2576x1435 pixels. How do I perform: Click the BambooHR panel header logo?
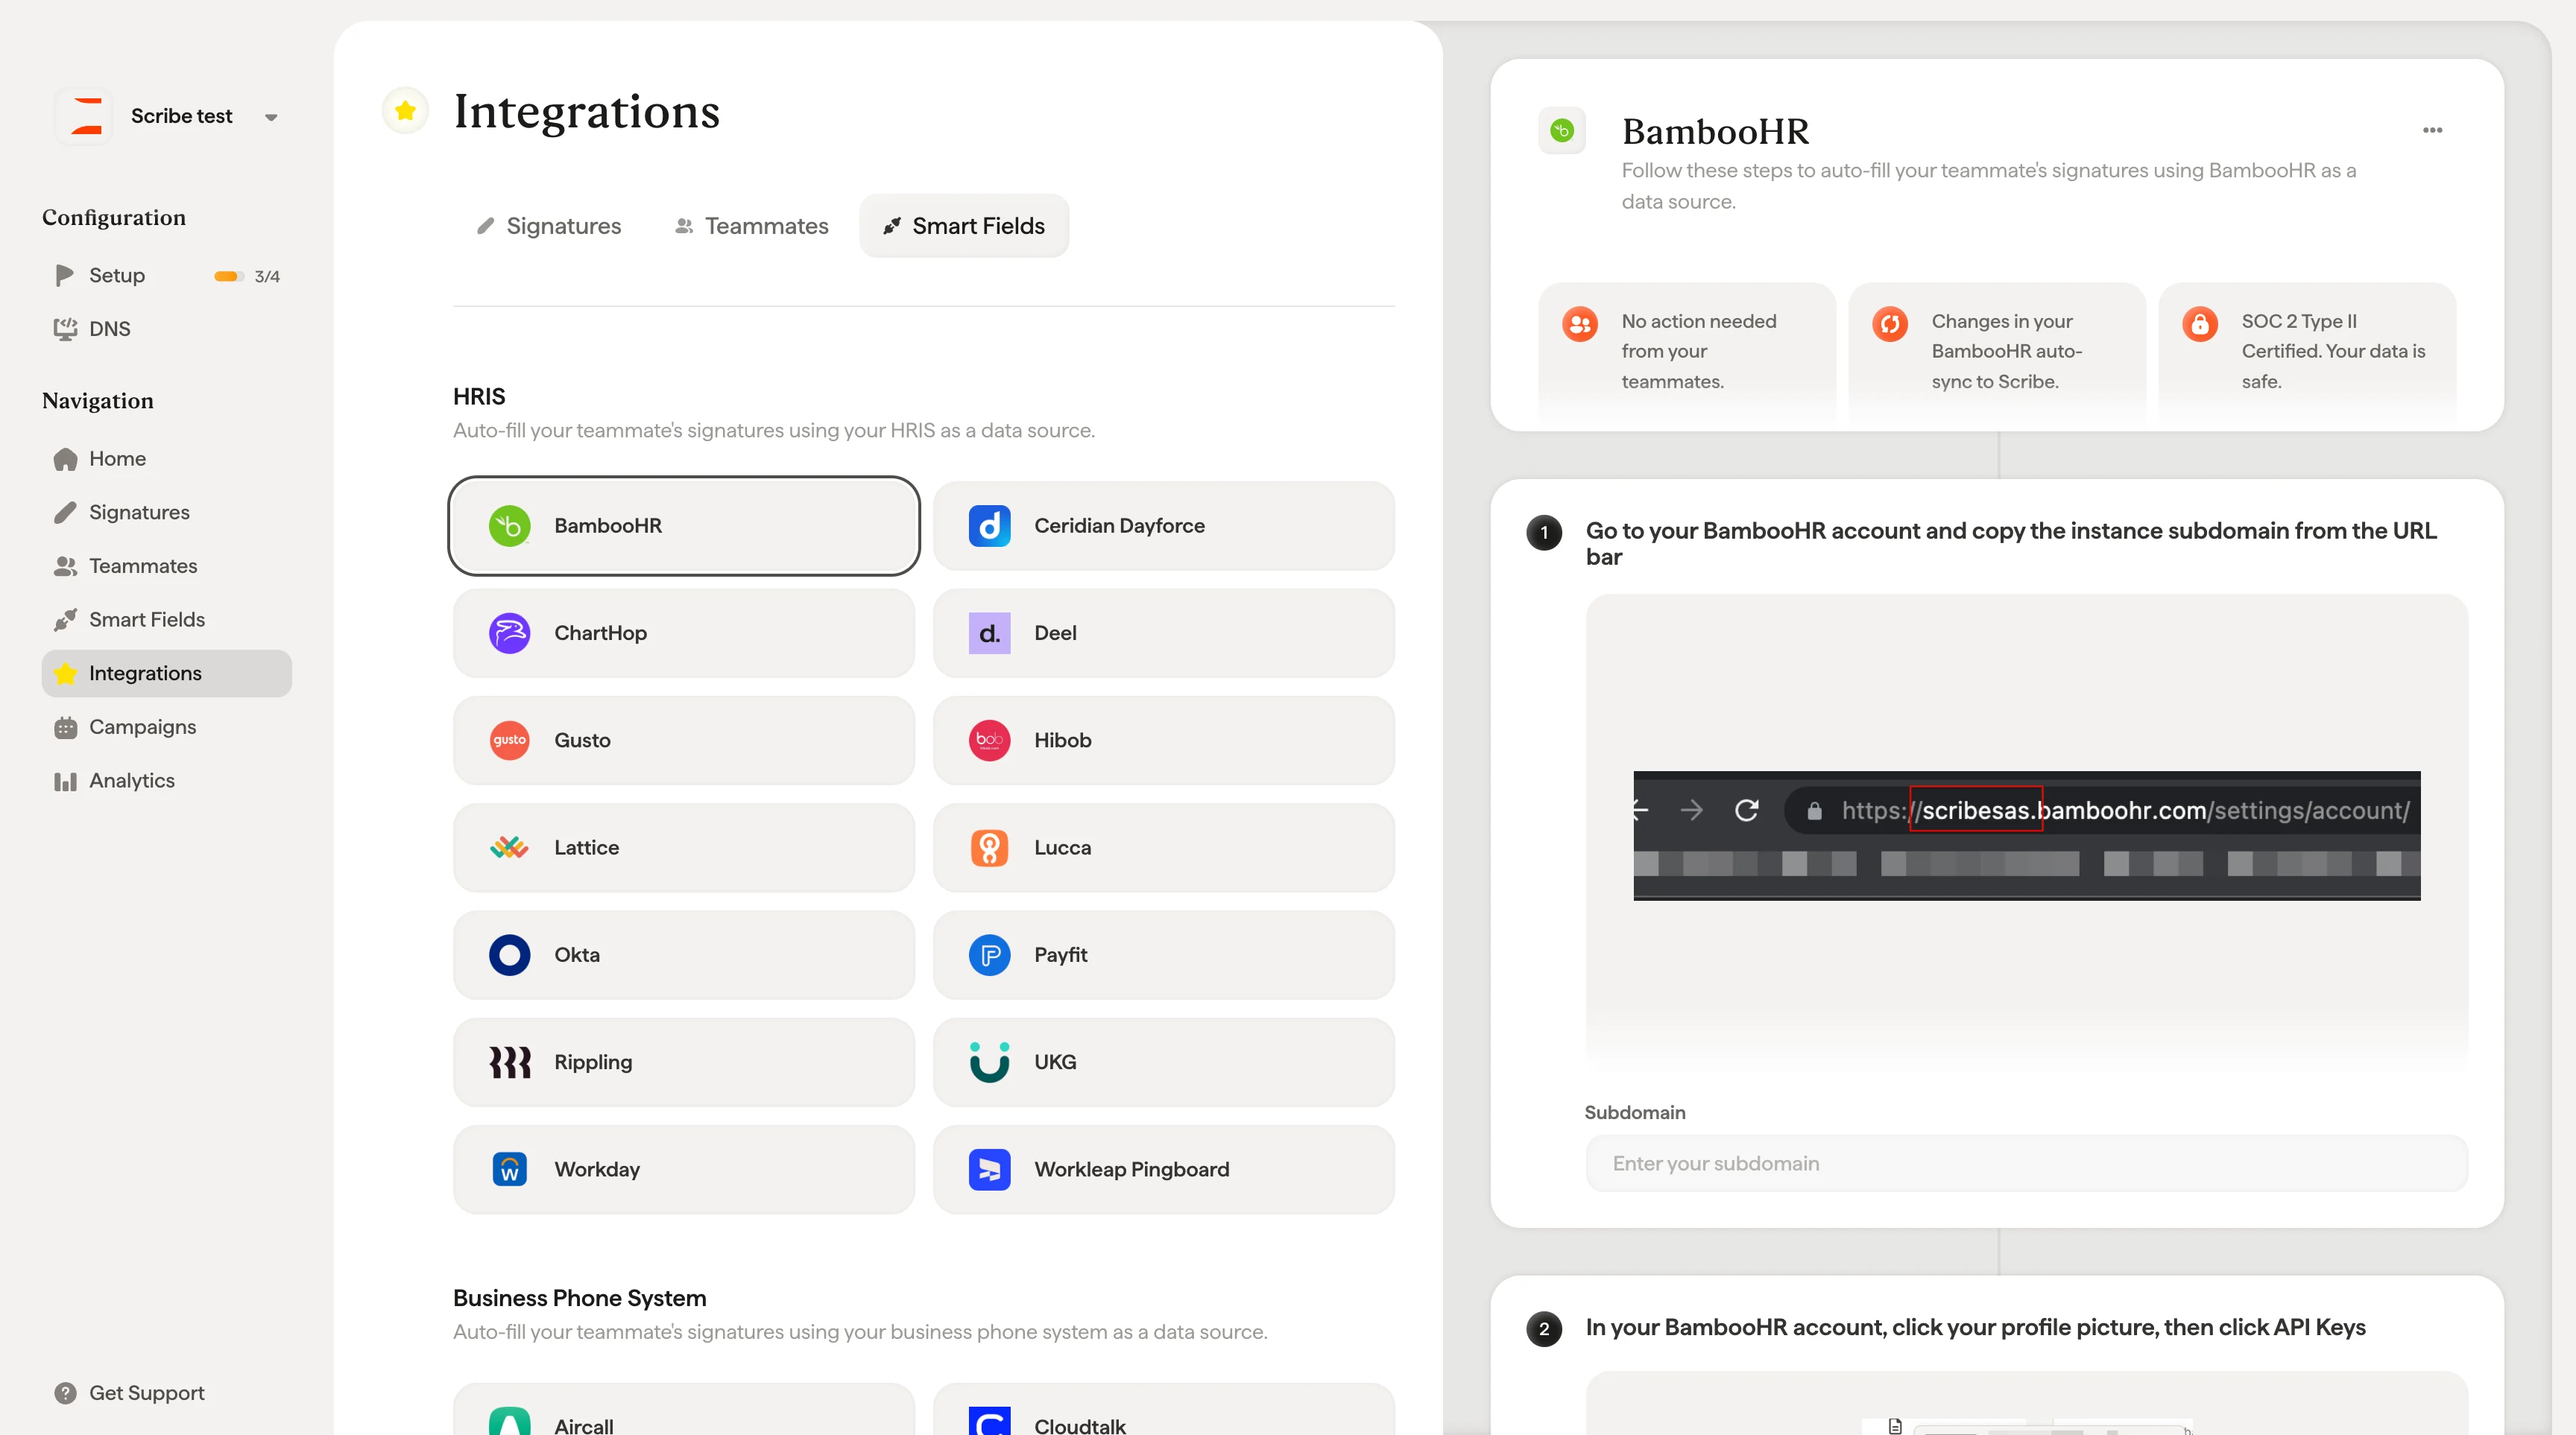point(1561,130)
